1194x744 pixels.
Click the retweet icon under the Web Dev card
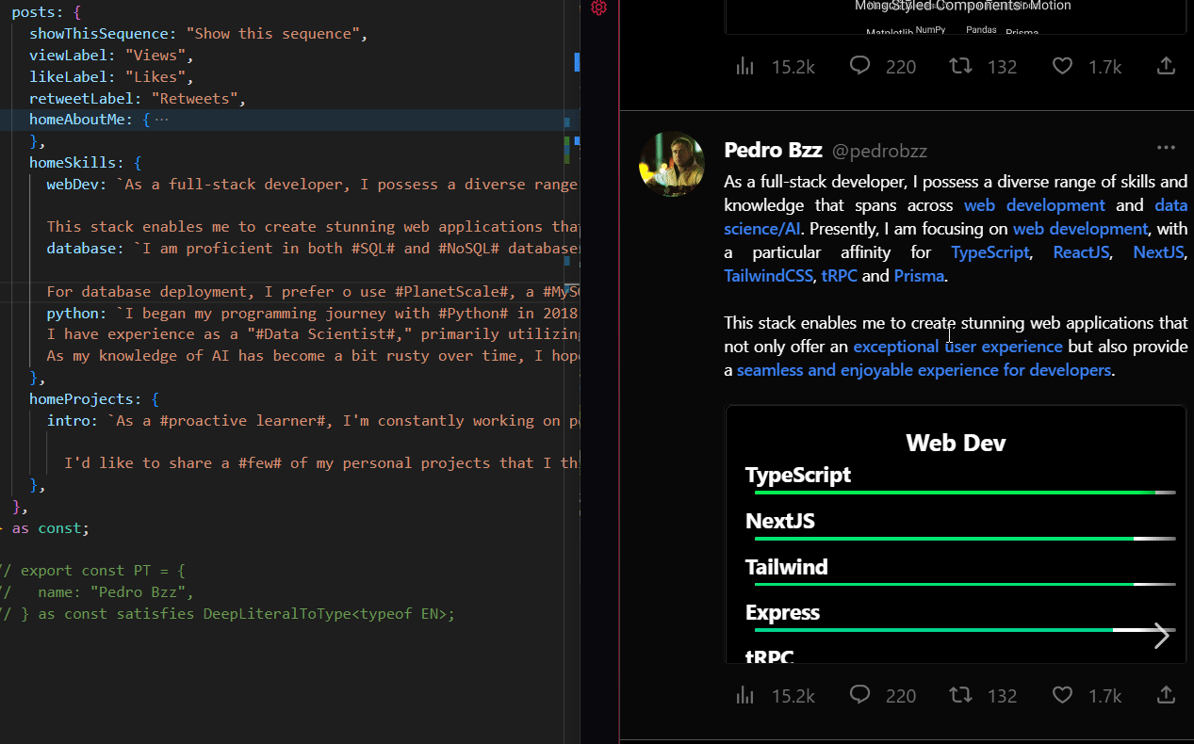960,695
